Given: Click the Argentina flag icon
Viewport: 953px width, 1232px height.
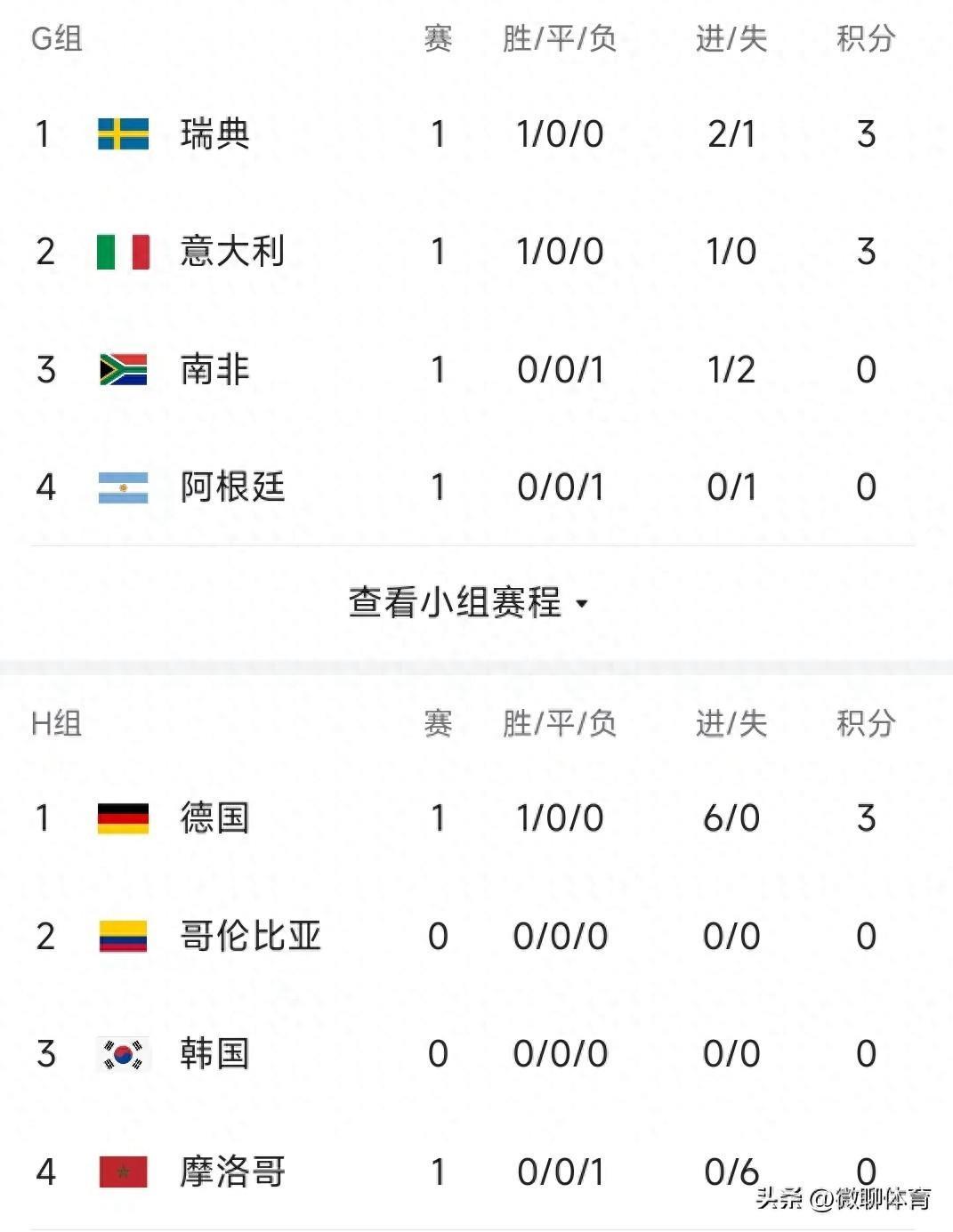Looking at the screenshot, I should (123, 487).
